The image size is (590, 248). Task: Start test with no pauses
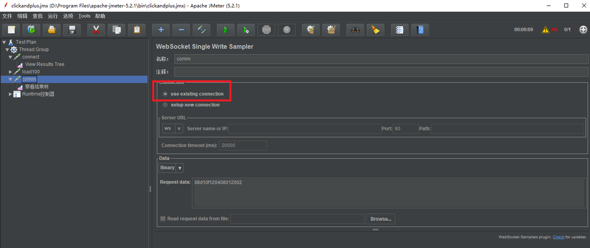coord(246,29)
